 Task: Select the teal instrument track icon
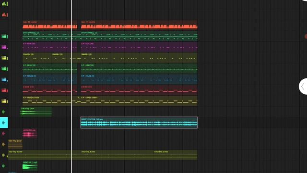[5, 37]
